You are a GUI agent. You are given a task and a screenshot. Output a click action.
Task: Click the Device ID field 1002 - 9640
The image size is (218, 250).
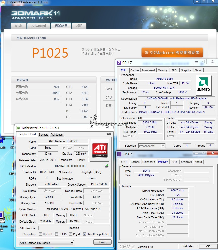click(x=47, y=172)
